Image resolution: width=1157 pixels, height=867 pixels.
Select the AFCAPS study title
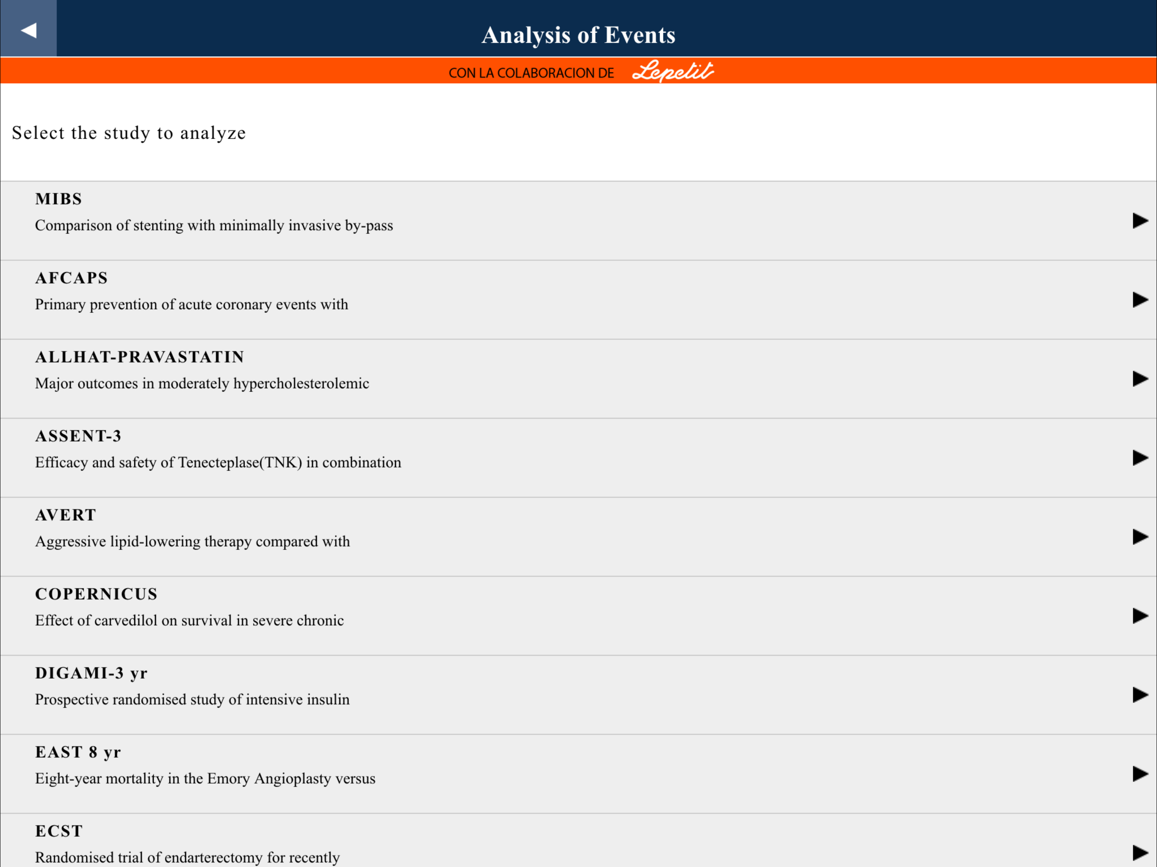(72, 278)
